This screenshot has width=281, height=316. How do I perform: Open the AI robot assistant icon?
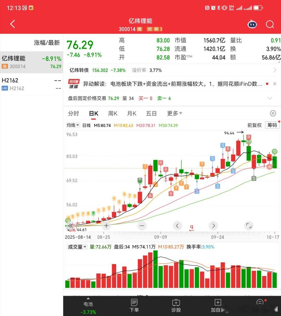(252, 25)
